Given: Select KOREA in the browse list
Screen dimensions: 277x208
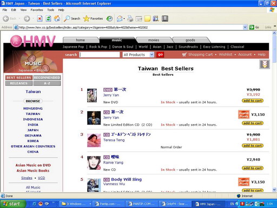Looking at the screenshot, I should (33, 141).
